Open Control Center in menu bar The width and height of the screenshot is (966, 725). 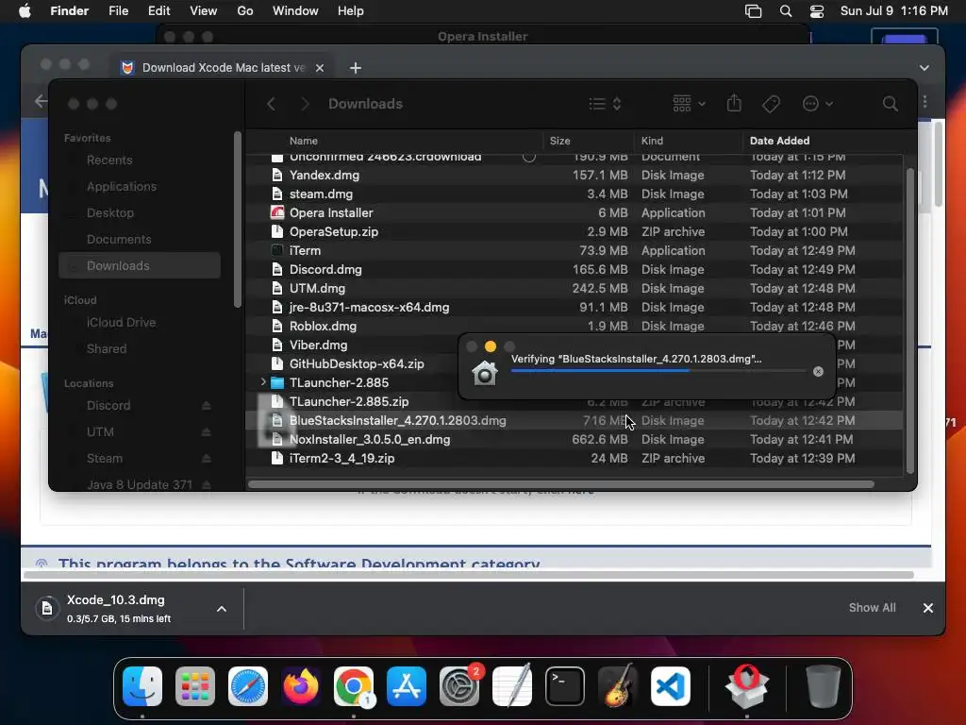click(x=817, y=11)
